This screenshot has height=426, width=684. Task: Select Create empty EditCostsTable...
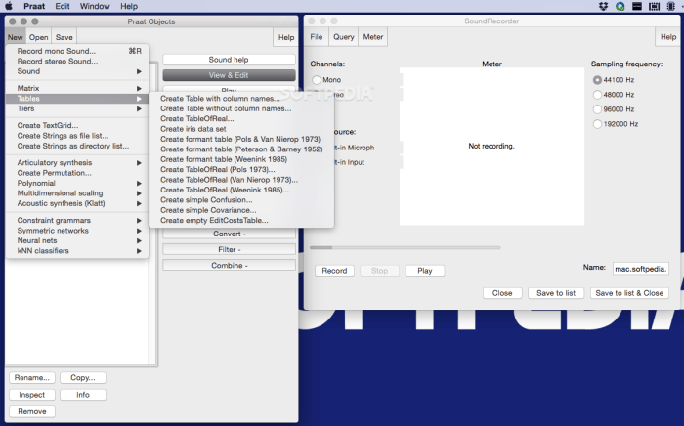(x=241, y=221)
